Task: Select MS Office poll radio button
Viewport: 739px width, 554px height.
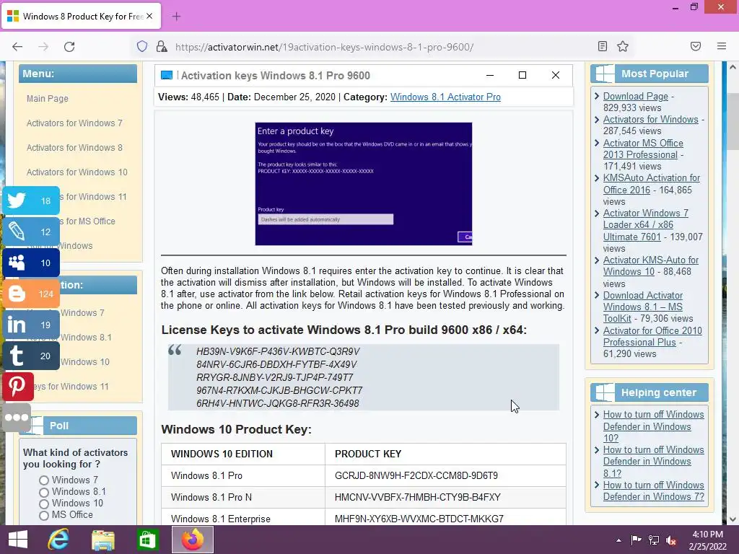Action: pyautogui.click(x=44, y=515)
